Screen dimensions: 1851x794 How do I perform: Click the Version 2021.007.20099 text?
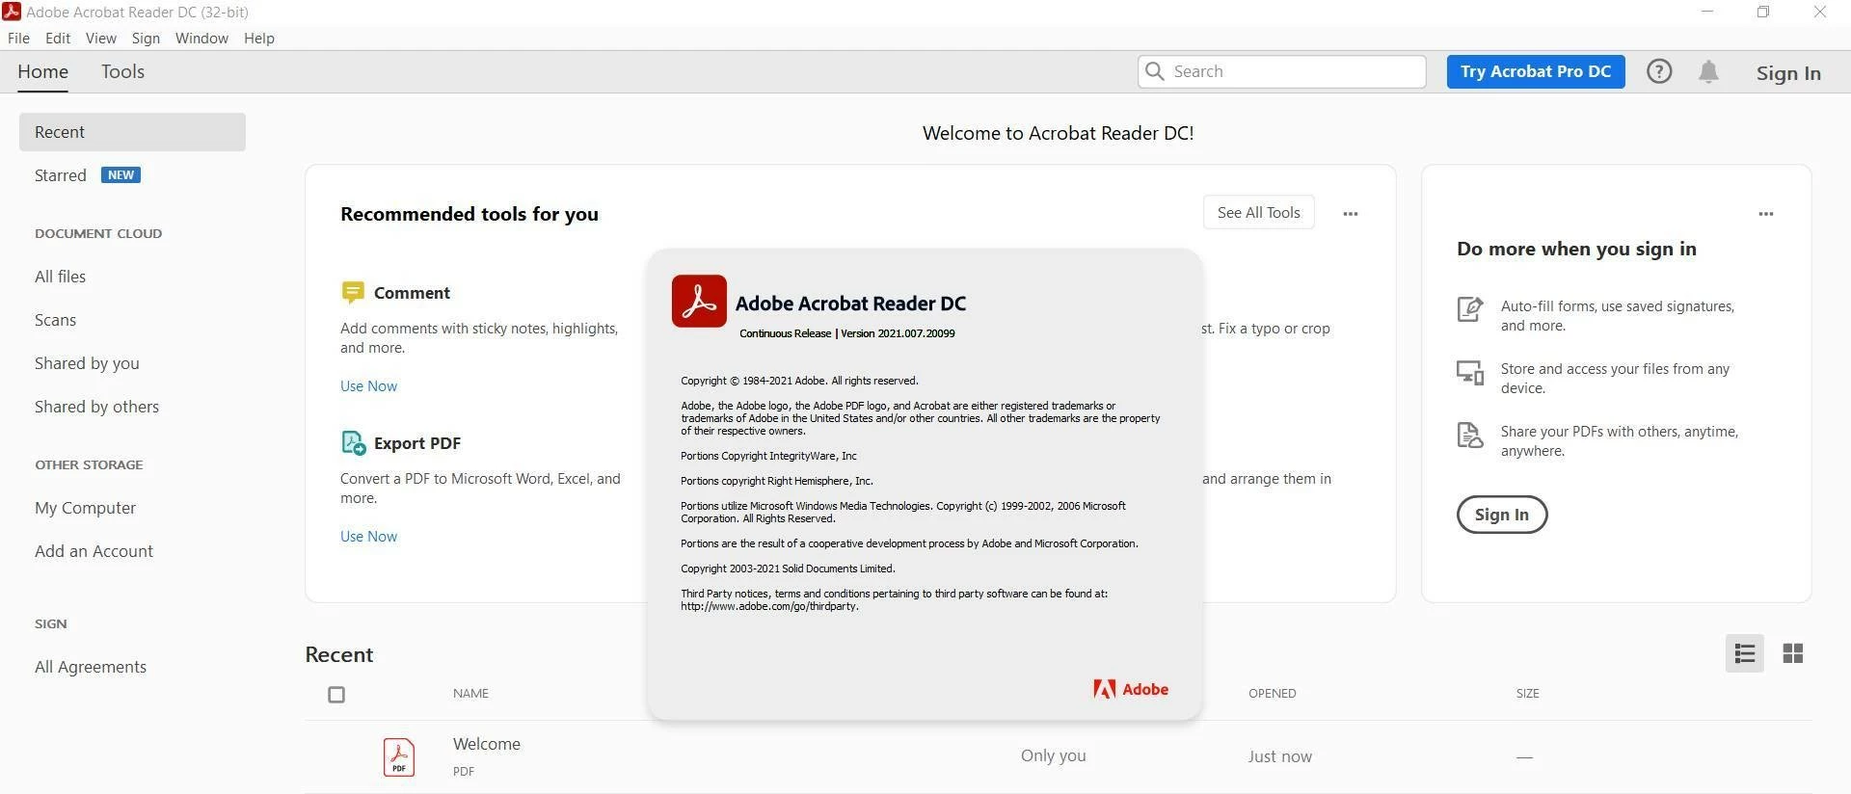[x=898, y=333]
